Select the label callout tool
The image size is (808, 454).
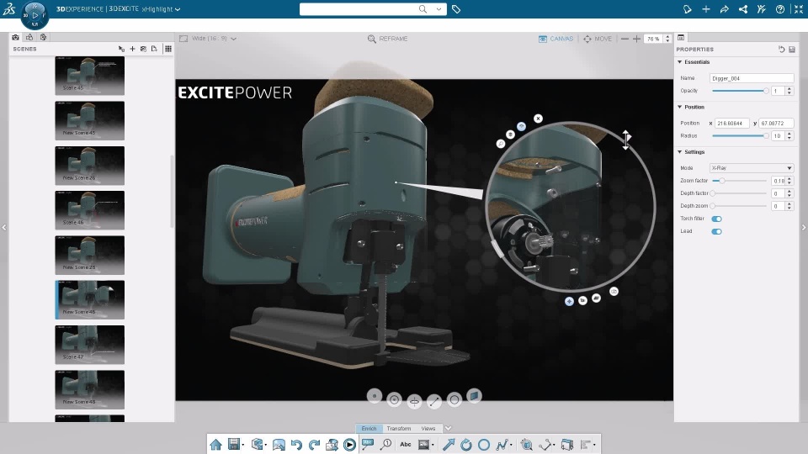(x=368, y=444)
